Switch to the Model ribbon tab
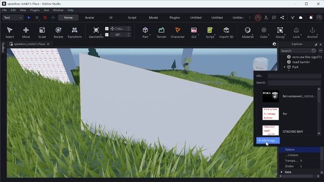This screenshot has width=324, height=182. point(153,18)
